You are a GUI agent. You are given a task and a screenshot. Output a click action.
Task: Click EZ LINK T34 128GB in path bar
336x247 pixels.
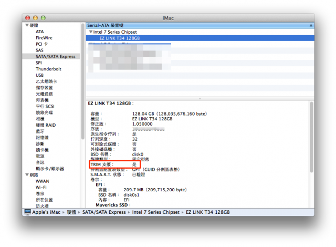(208, 212)
